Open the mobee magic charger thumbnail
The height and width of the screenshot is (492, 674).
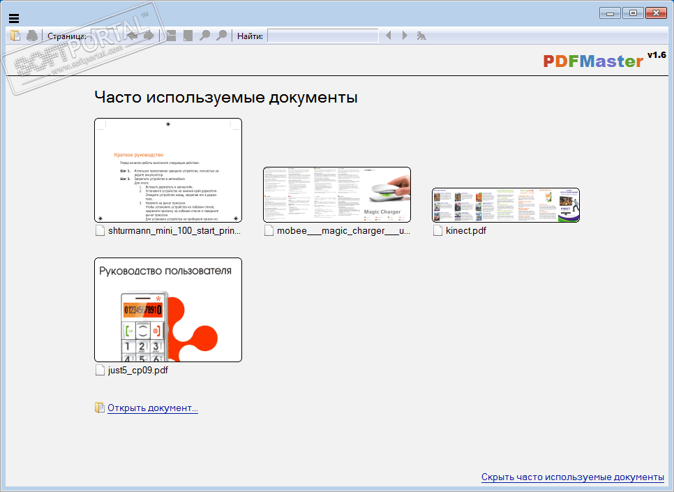pyautogui.click(x=337, y=195)
